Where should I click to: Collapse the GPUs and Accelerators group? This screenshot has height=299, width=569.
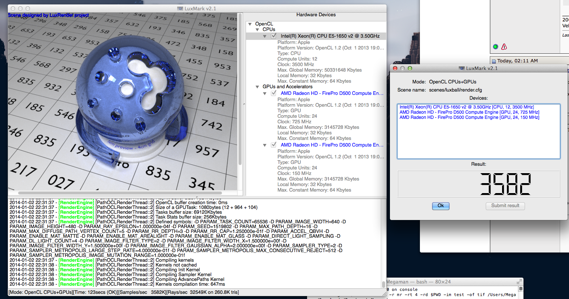pyautogui.click(x=258, y=87)
